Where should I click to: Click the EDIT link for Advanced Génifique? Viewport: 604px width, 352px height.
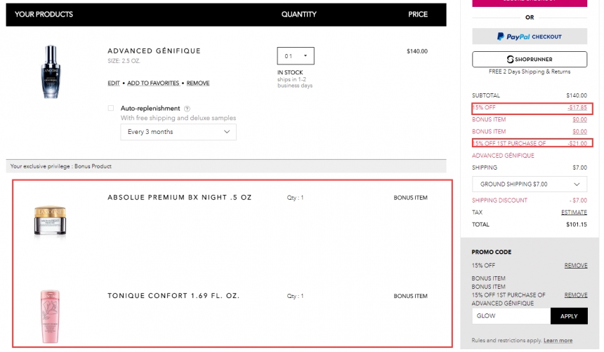coord(114,83)
